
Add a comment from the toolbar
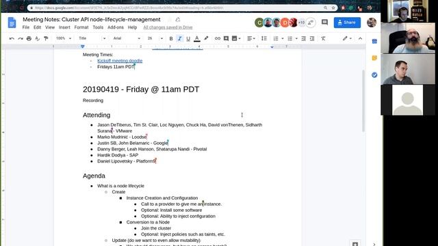pyautogui.click(x=226, y=38)
